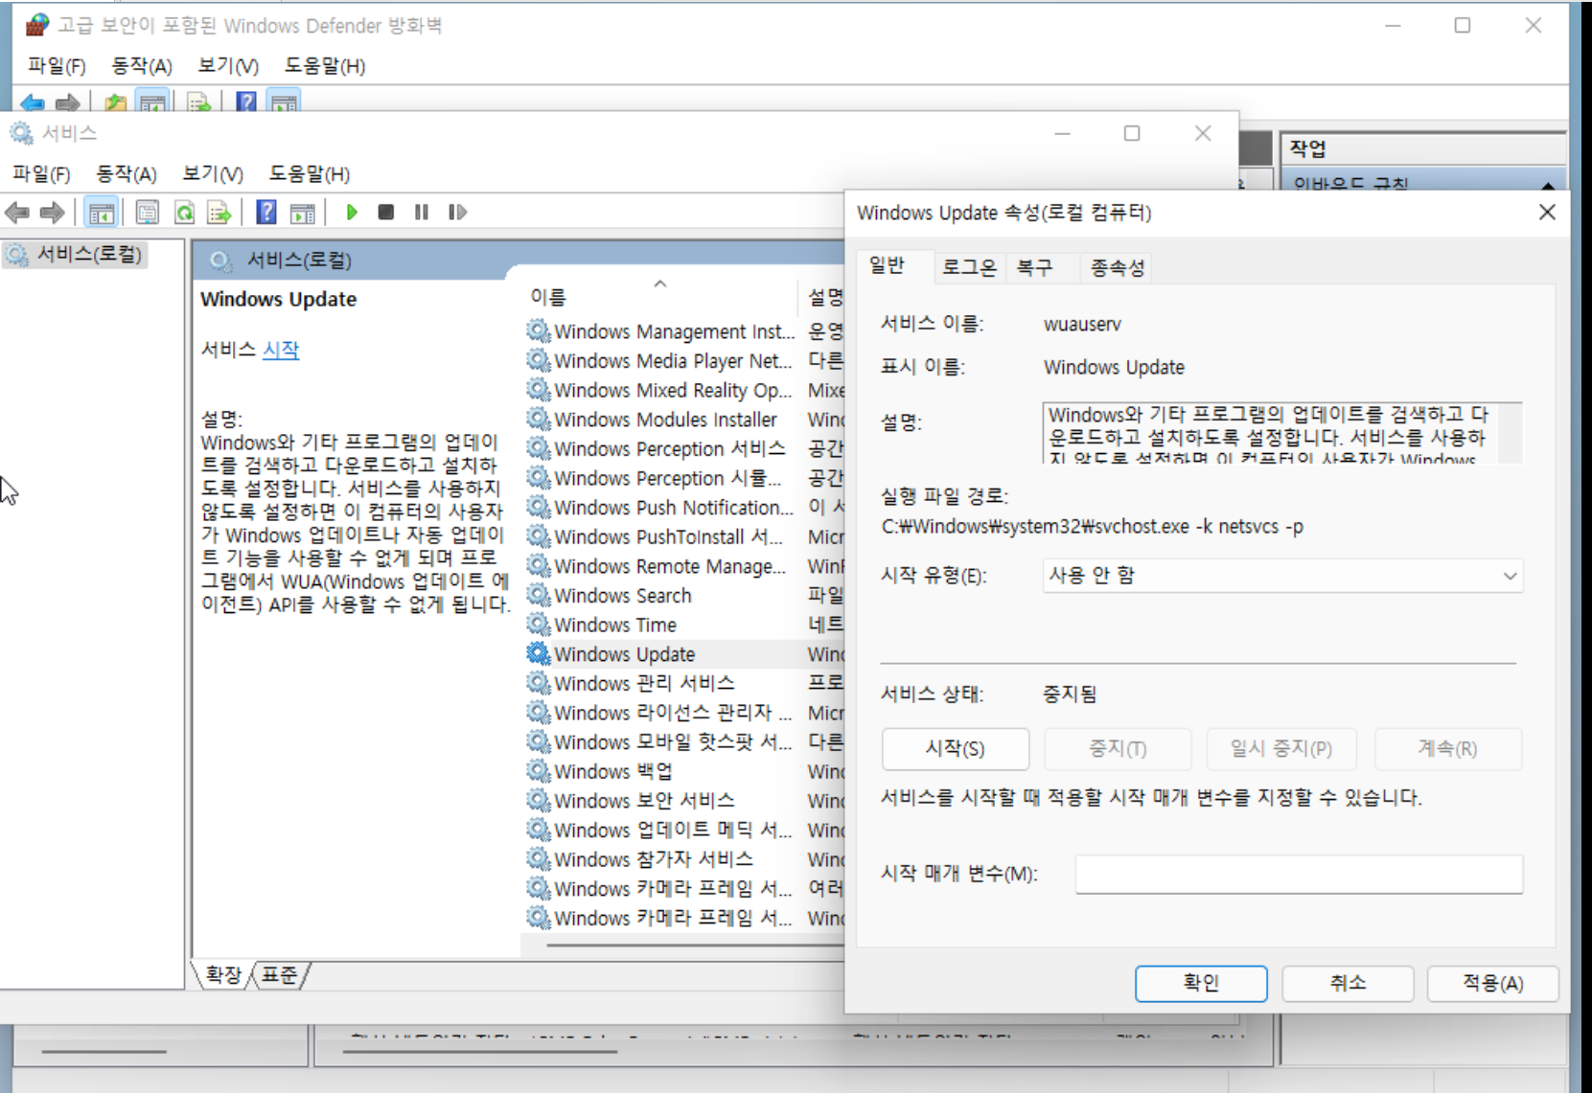This screenshot has width=1592, height=1093.
Task: Click 적용(A) apply button
Action: [x=1493, y=983]
